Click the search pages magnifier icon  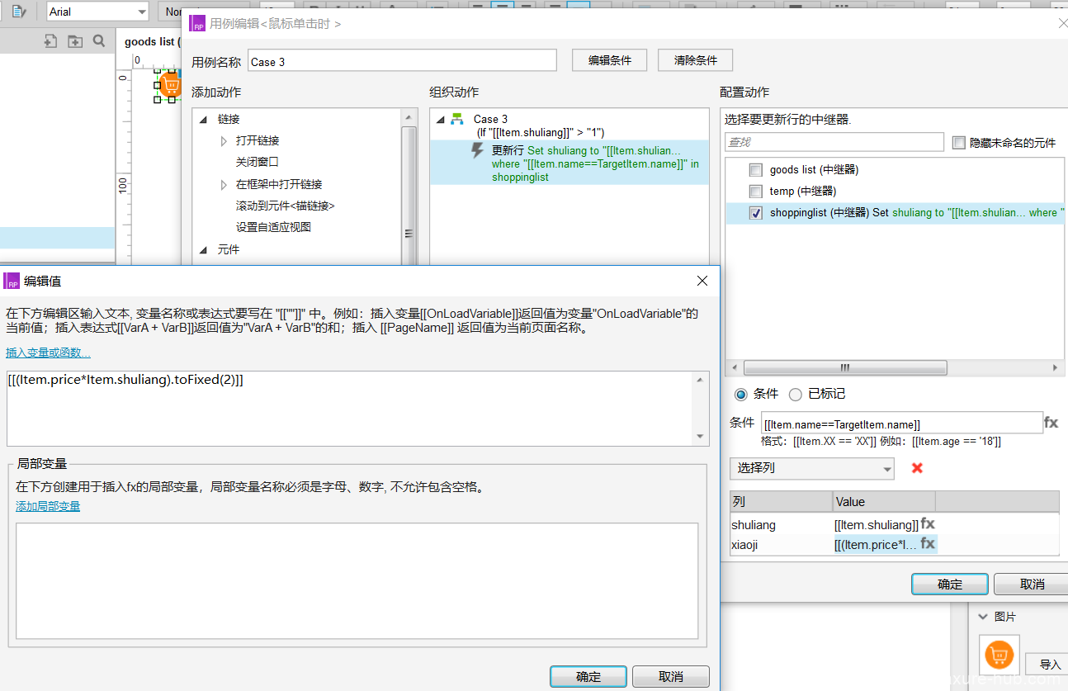click(x=99, y=41)
